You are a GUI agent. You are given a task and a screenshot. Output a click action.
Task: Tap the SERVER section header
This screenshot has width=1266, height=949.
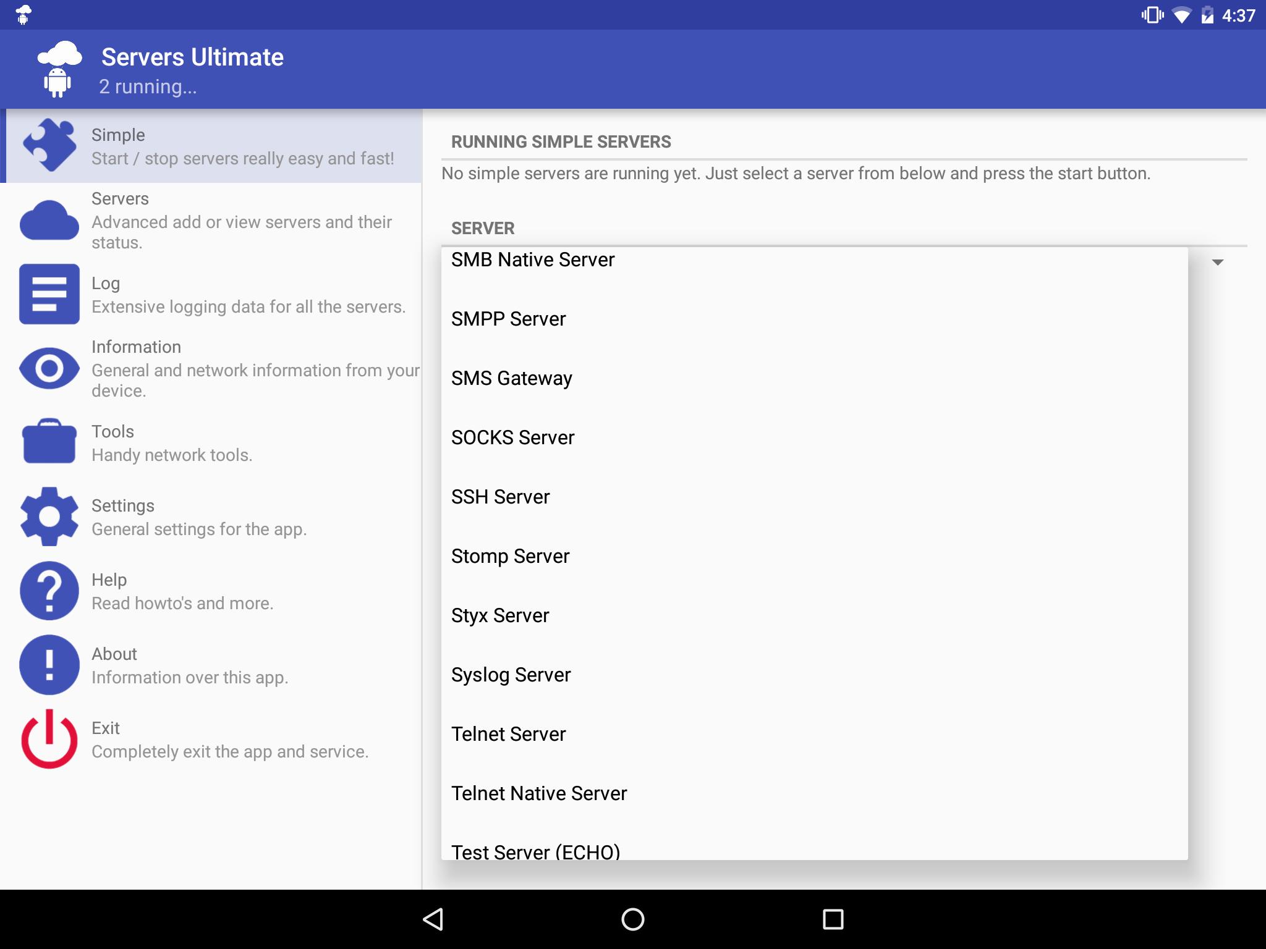[x=483, y=228]
